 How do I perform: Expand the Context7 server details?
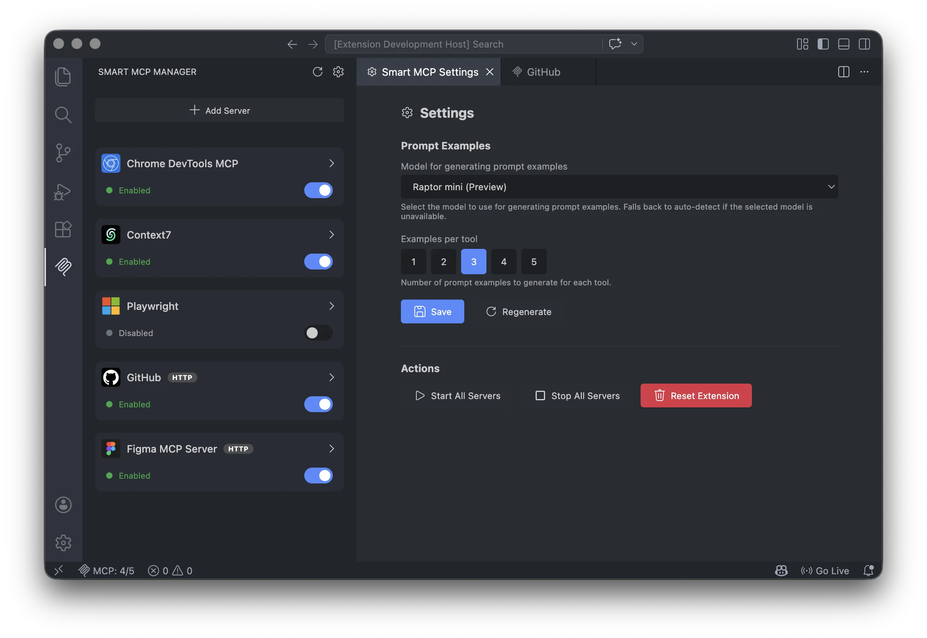coord(331,235)
